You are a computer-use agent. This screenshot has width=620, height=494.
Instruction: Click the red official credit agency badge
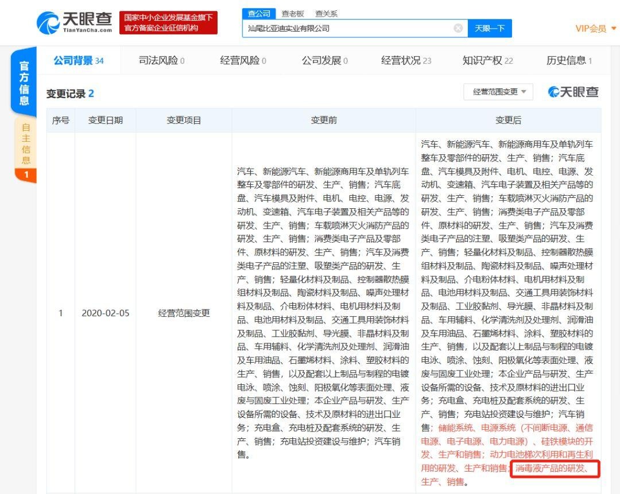point(168,23)
